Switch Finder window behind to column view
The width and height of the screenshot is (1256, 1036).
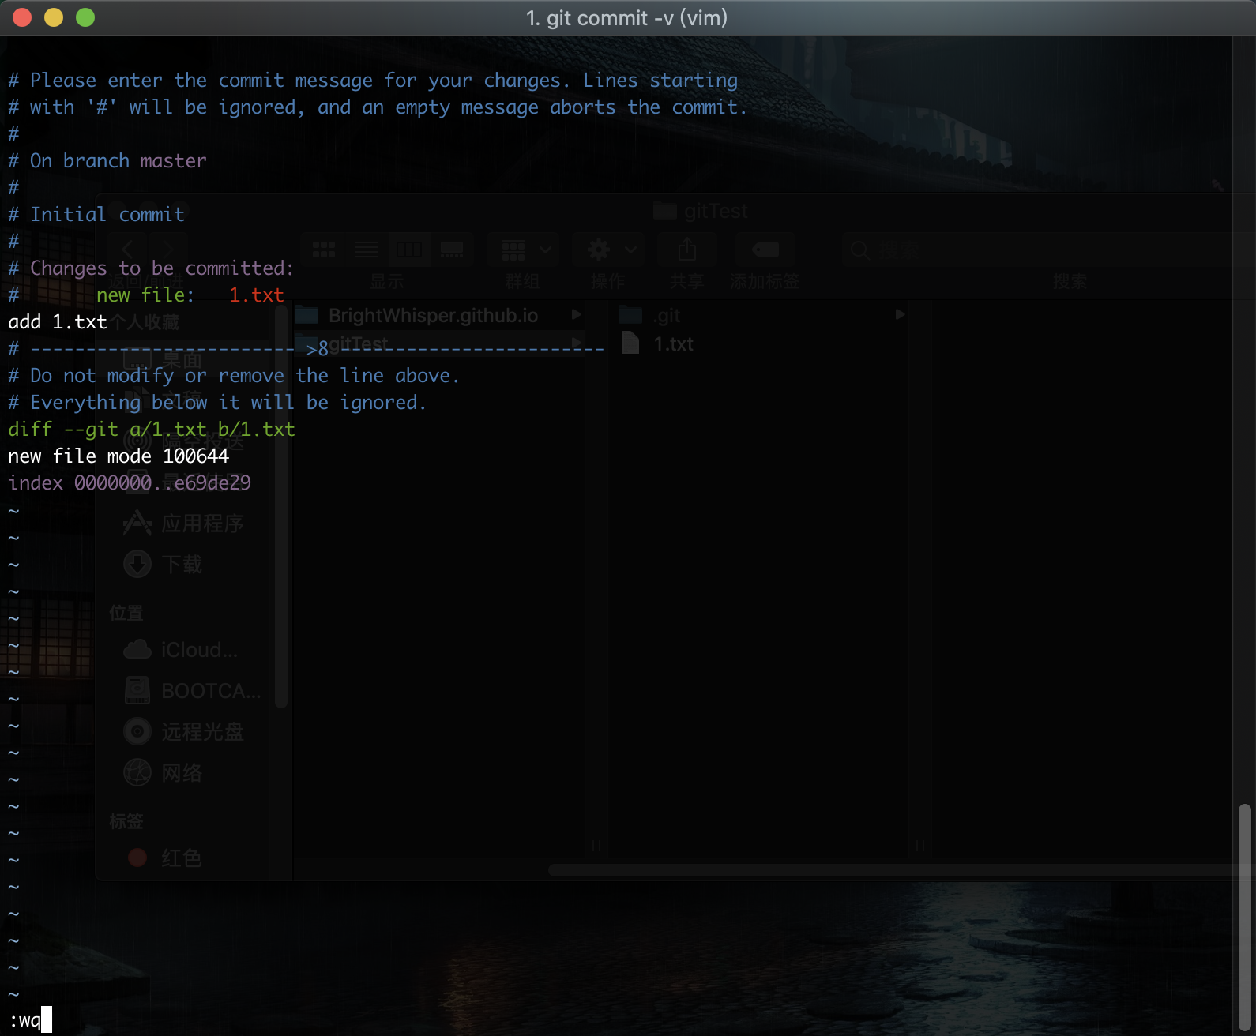click(x=409, y=250)
